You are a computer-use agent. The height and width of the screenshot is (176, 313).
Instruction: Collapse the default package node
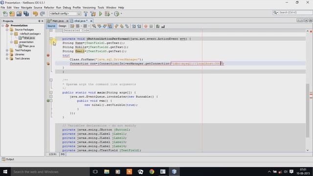[11, 34]
